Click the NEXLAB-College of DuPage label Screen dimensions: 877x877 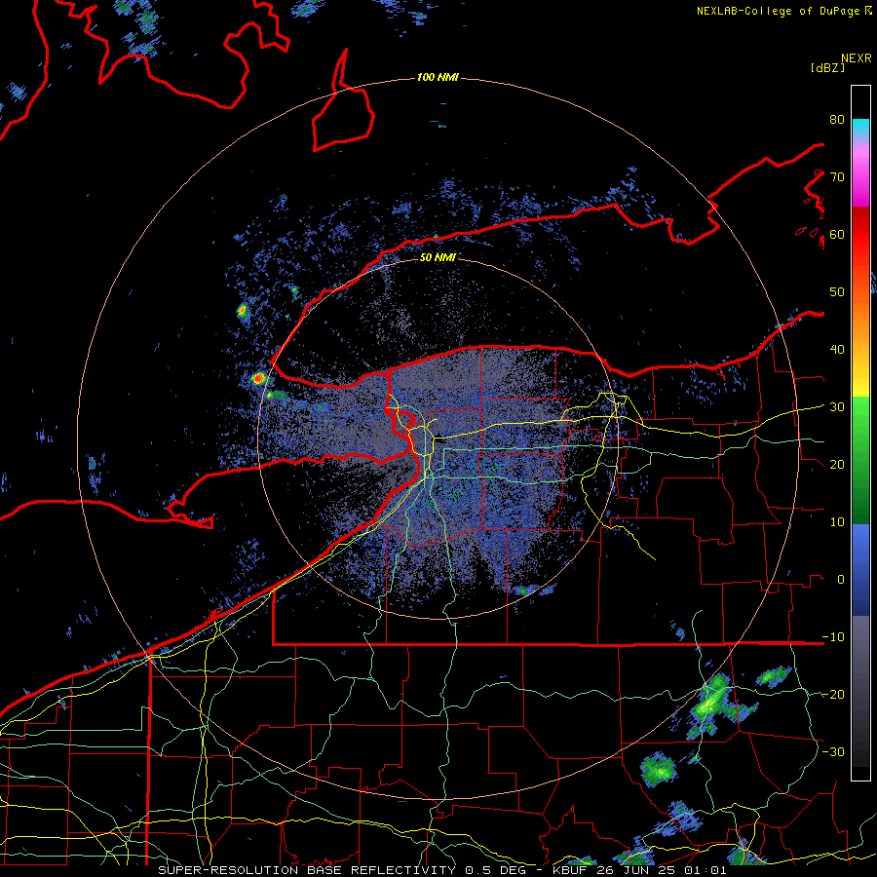pos(778,11)
